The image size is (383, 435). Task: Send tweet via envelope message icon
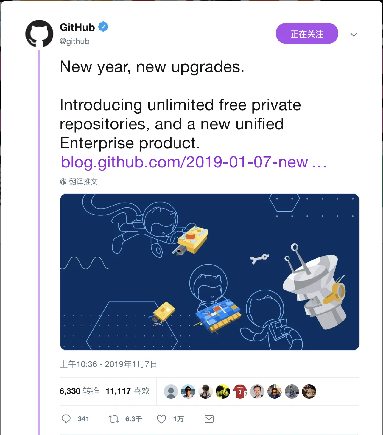[x=209, y=419]
